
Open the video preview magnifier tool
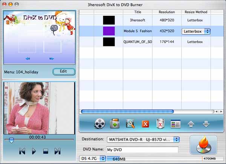point(130,124)
